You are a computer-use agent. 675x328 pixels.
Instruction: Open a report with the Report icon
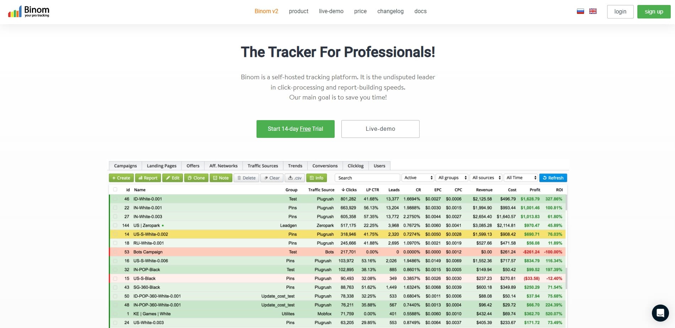[148, 178]
